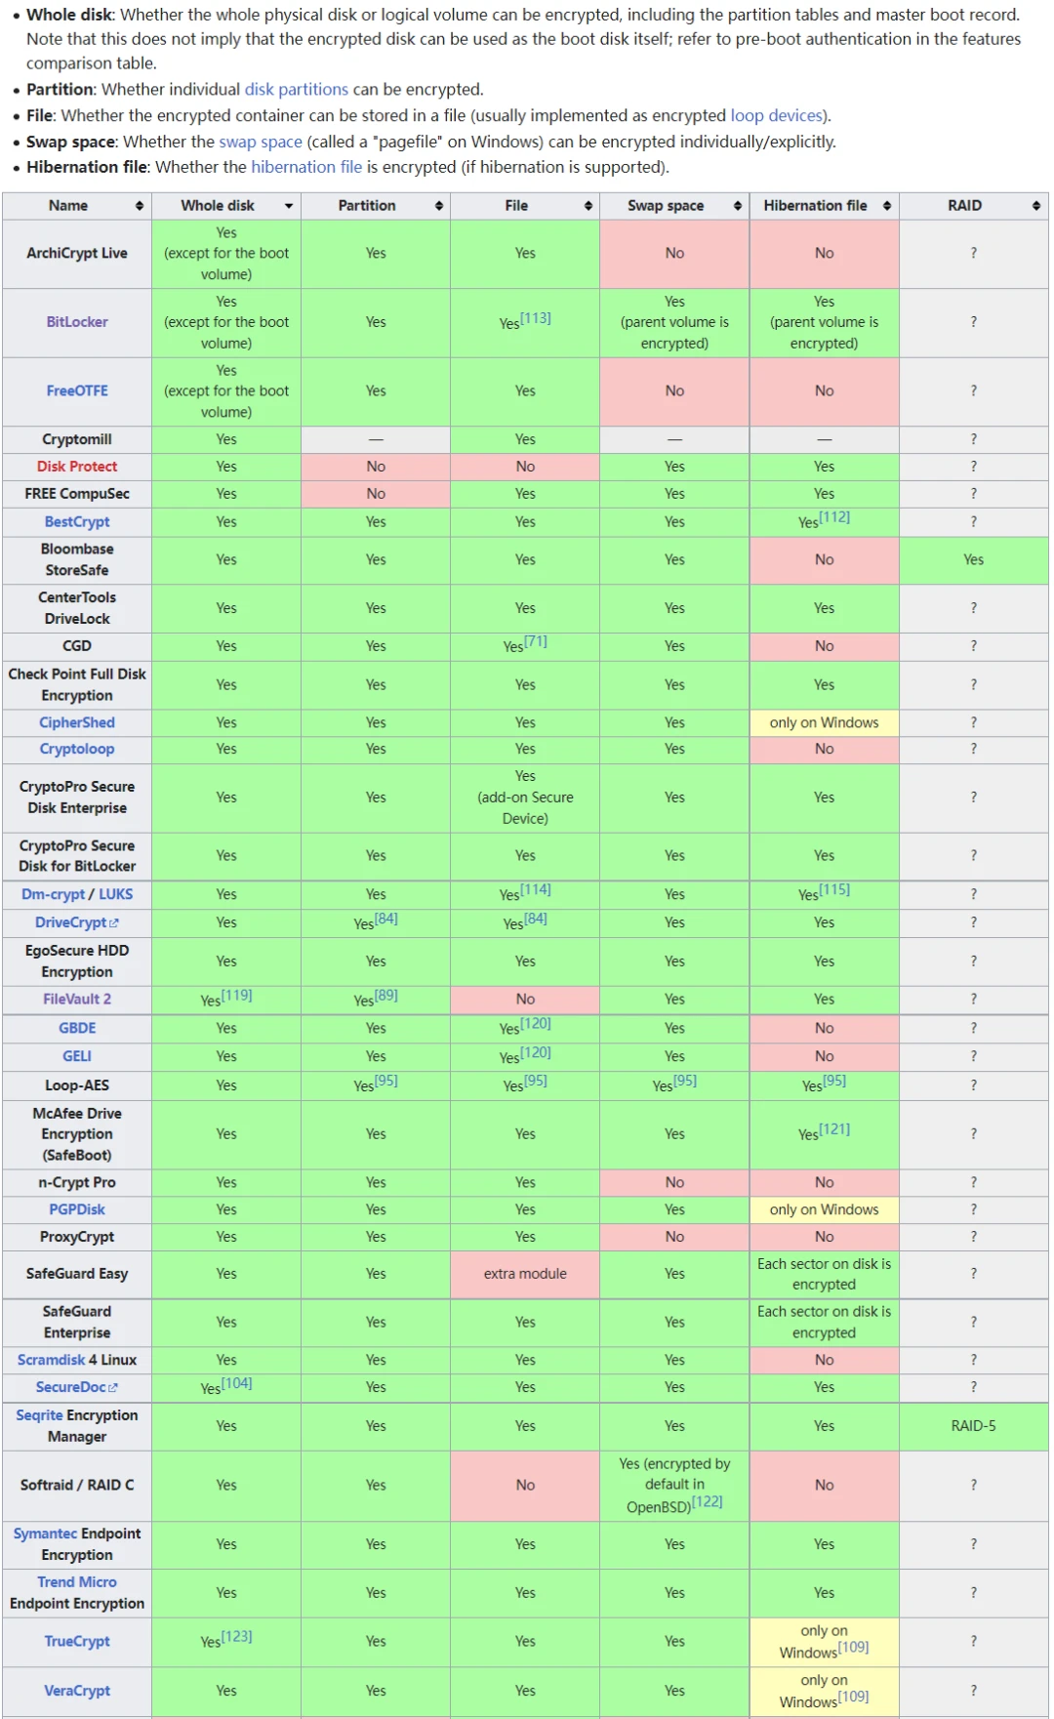Open footnote 120 in the GELI row

(536, 1052)
